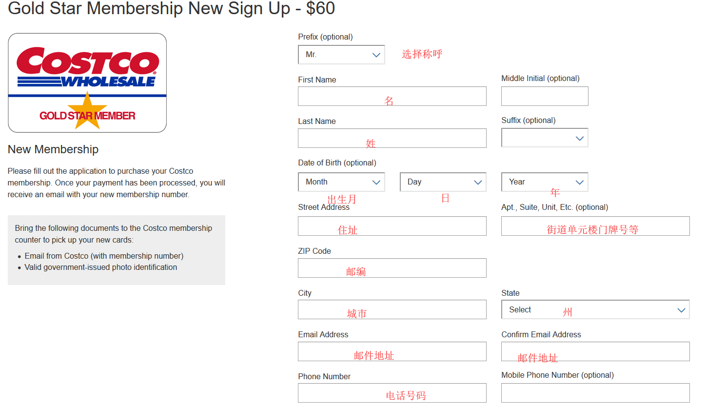Click the Street Address field
The width and height of the screenshot is (706, 409).
[x=392, y=226]
